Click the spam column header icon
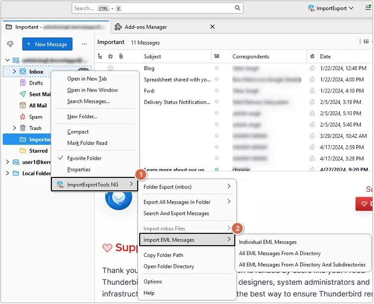Viewport: 374px width, 304px height. point(312,56)
